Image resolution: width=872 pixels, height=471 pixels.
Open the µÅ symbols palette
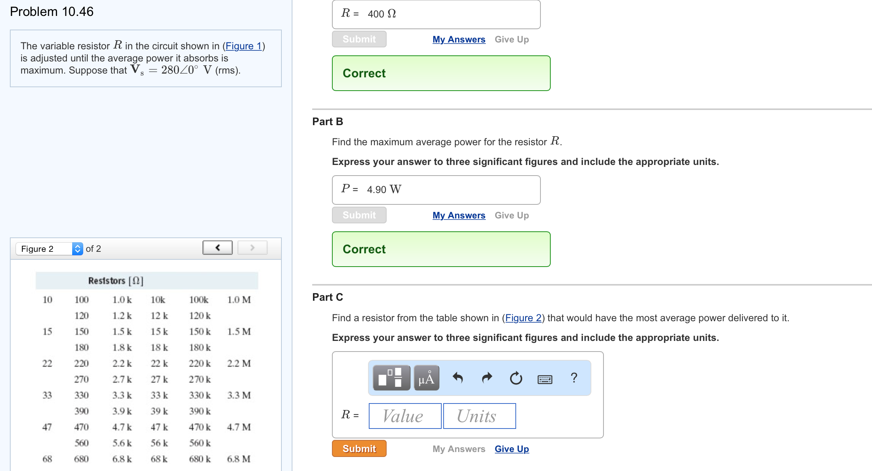tap(426, 378)
